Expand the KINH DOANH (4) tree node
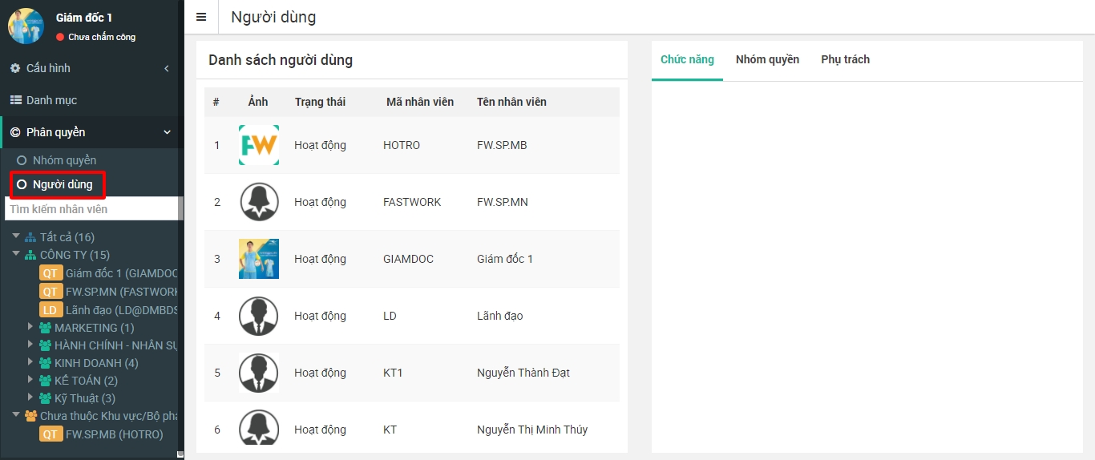The width and height of the screenshot is (1095, 460). [30, 362]
